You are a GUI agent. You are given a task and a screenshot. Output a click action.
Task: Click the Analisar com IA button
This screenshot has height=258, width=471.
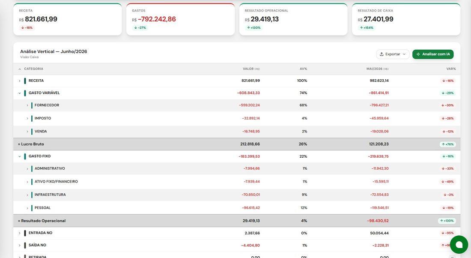[433, 54]
